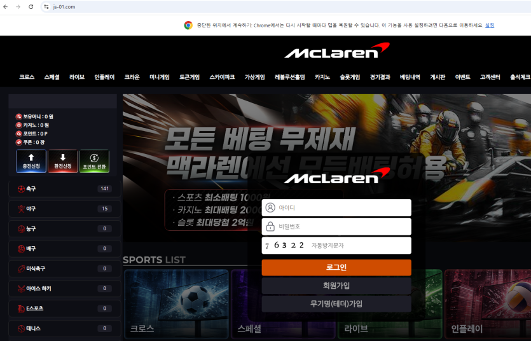The image size is (531, 341).
Task: Select the 테니스 sports row
Action: click(x=65, y=328)
